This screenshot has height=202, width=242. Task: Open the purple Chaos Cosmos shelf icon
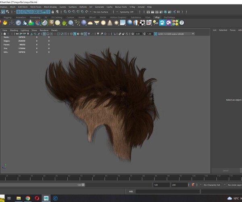(x=169, y=23)
